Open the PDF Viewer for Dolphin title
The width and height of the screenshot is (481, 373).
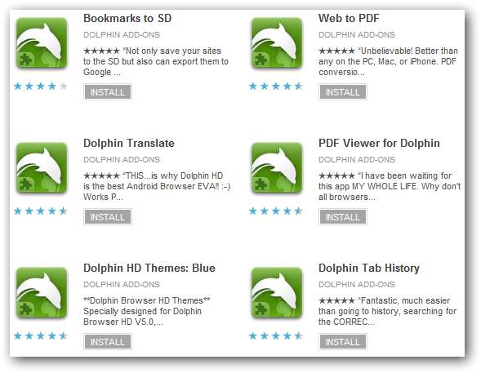pos(379,144)
